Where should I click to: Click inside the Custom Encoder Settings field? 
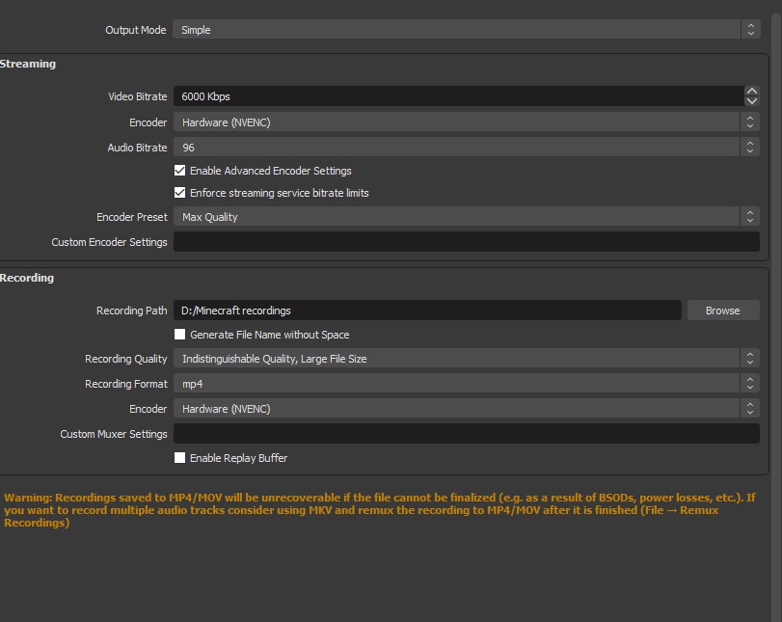tap(463, 241)
